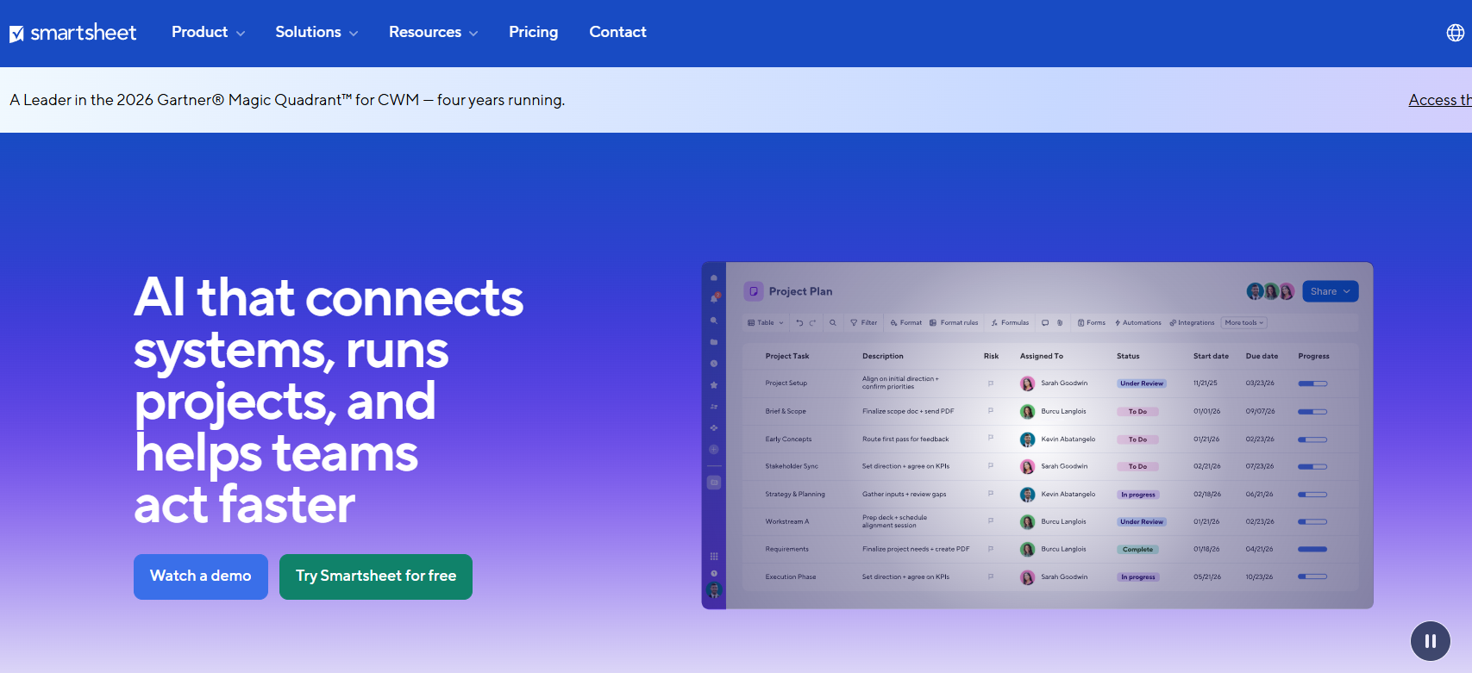1472x673 pixels.
Task: Click the attachments paperclip icon in the toolbar
Action: tap(1060, 323)
